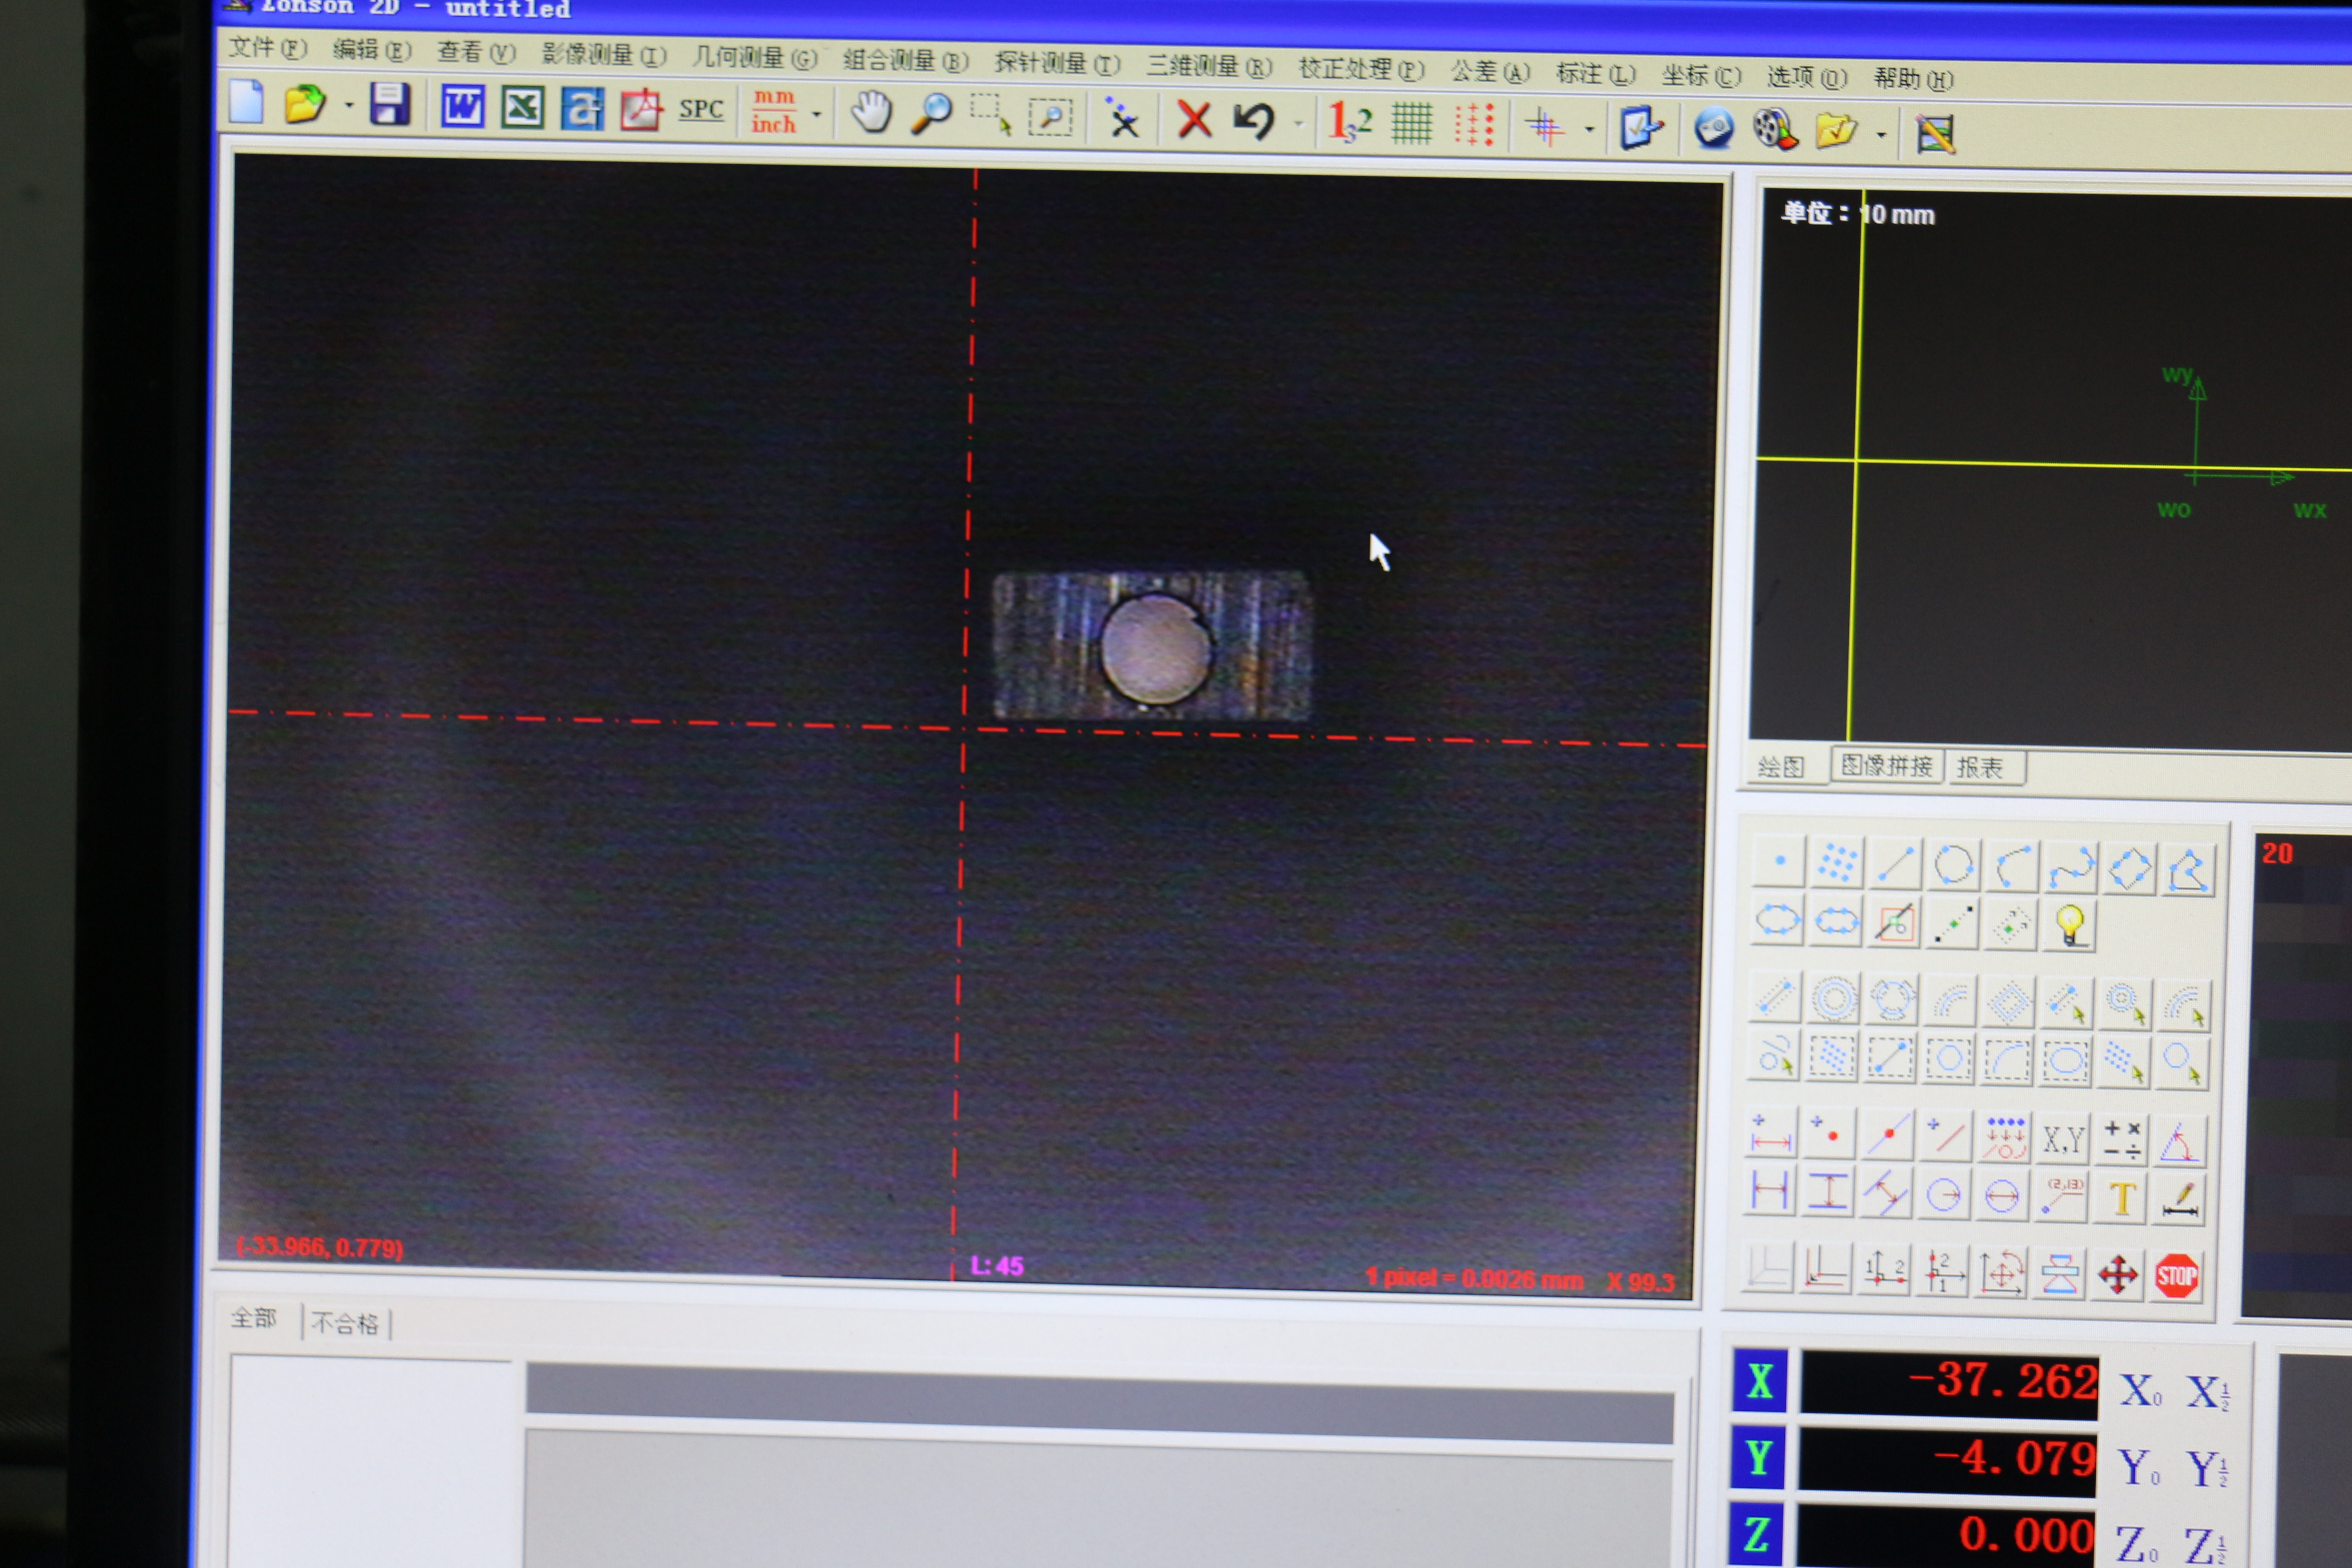Open the 公差(A) menu
2352x1568 pixels.
click(1491, 72)
